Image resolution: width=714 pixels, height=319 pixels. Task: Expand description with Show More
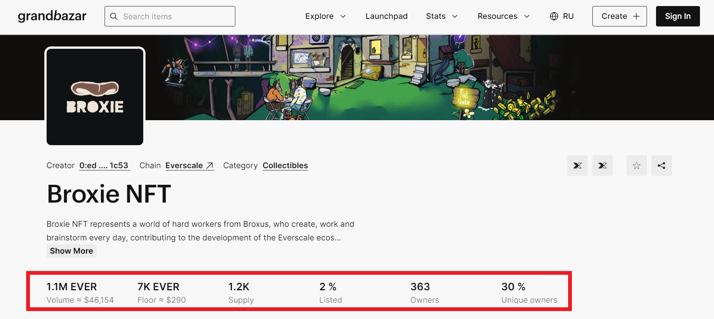pyautogui.click(x=72, y=251)
